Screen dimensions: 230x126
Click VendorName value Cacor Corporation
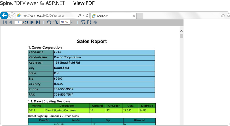pos(67,57)
